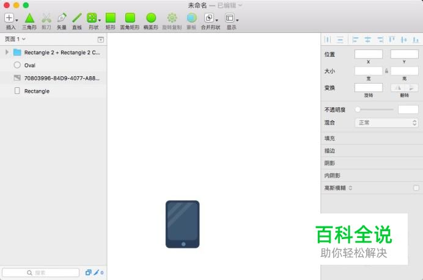Click the 描边 borders section header
Screen dimensions: 423x280
pyautogui.click(x=372, y=151)
